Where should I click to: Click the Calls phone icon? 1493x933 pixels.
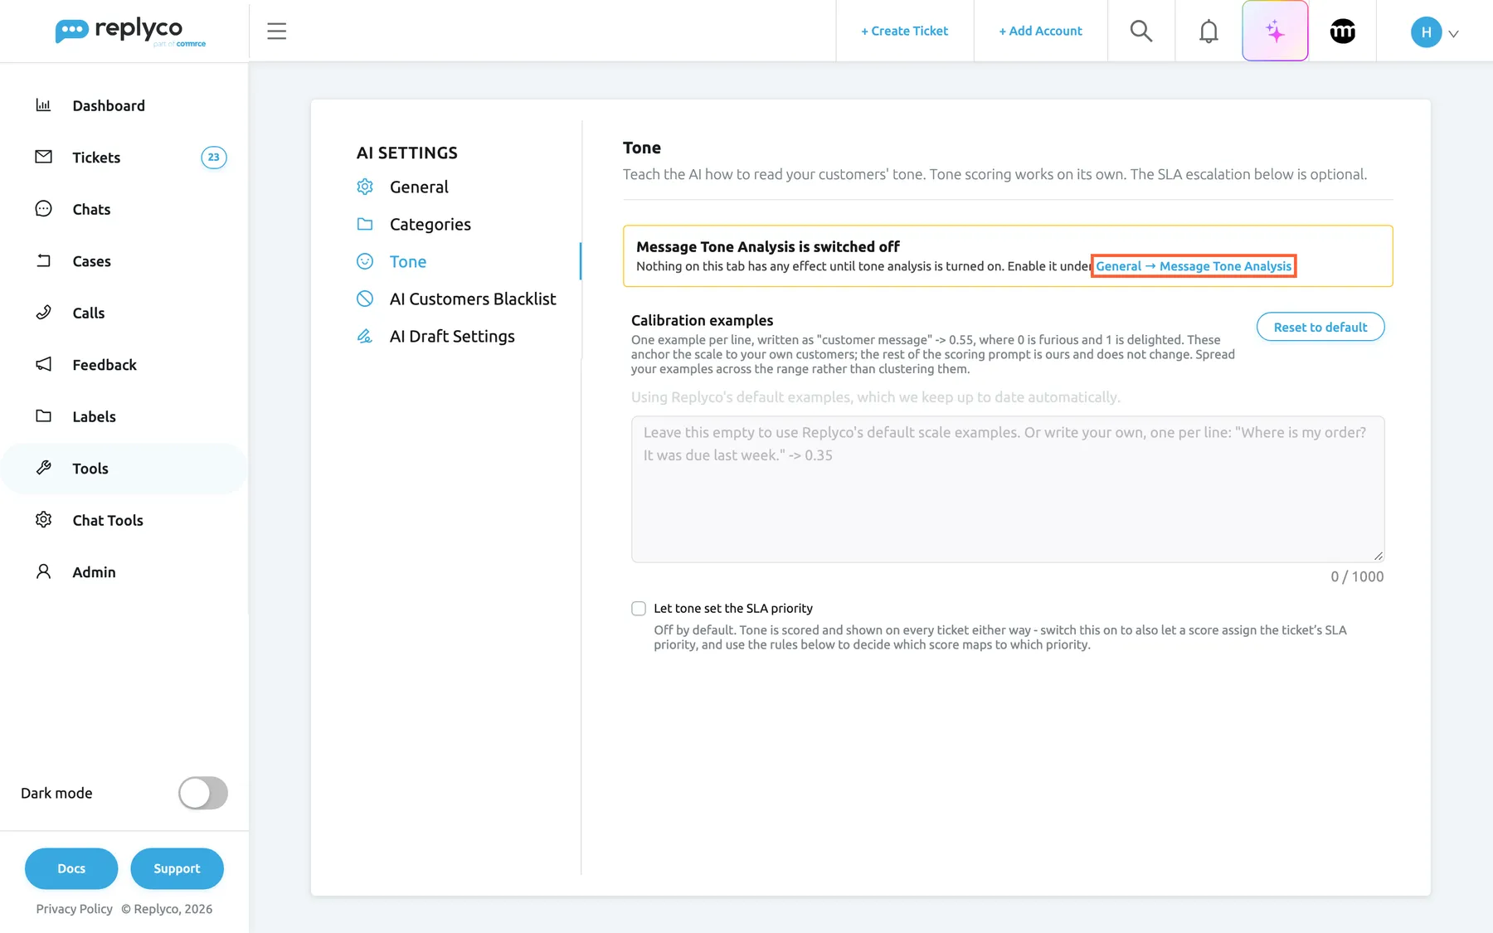[43, 313]
